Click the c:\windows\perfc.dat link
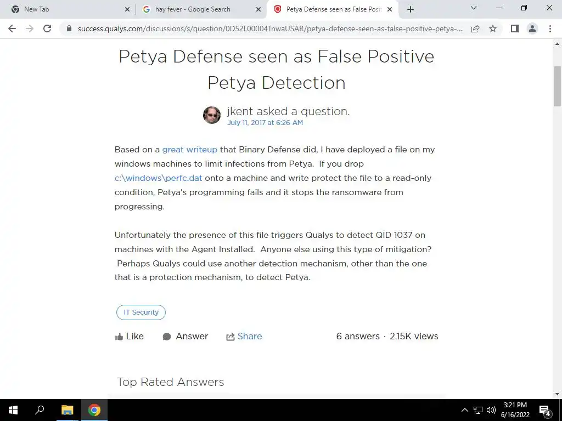This screenshot has width=562, height=421. point(158,178)
